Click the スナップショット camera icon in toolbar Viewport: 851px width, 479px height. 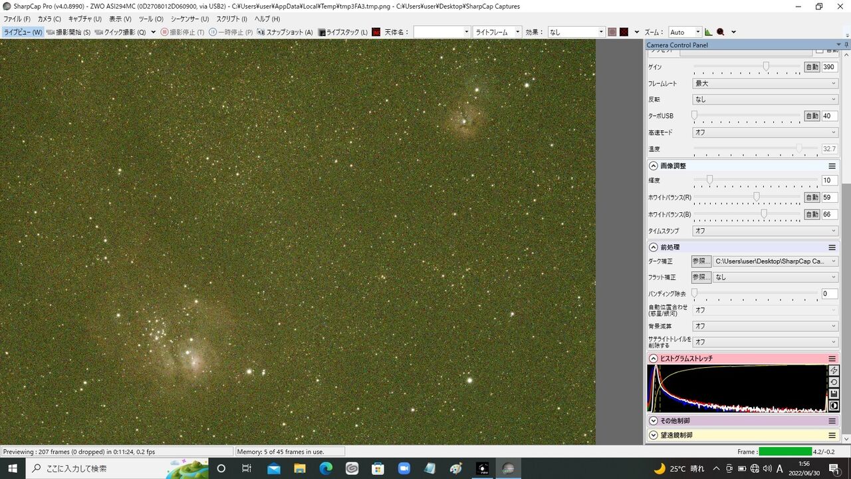point(261,32)
